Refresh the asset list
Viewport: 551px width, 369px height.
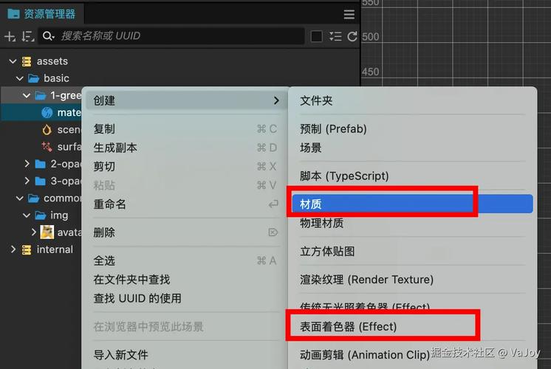coord(352,36)
